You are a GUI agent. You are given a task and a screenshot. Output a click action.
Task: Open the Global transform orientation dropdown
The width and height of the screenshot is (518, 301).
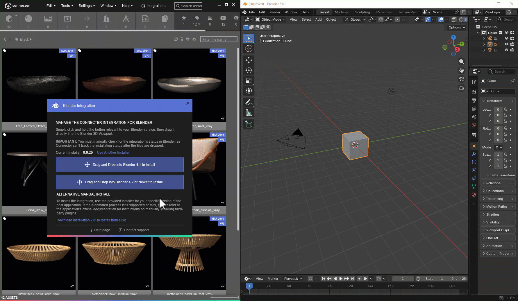[354, 19]
